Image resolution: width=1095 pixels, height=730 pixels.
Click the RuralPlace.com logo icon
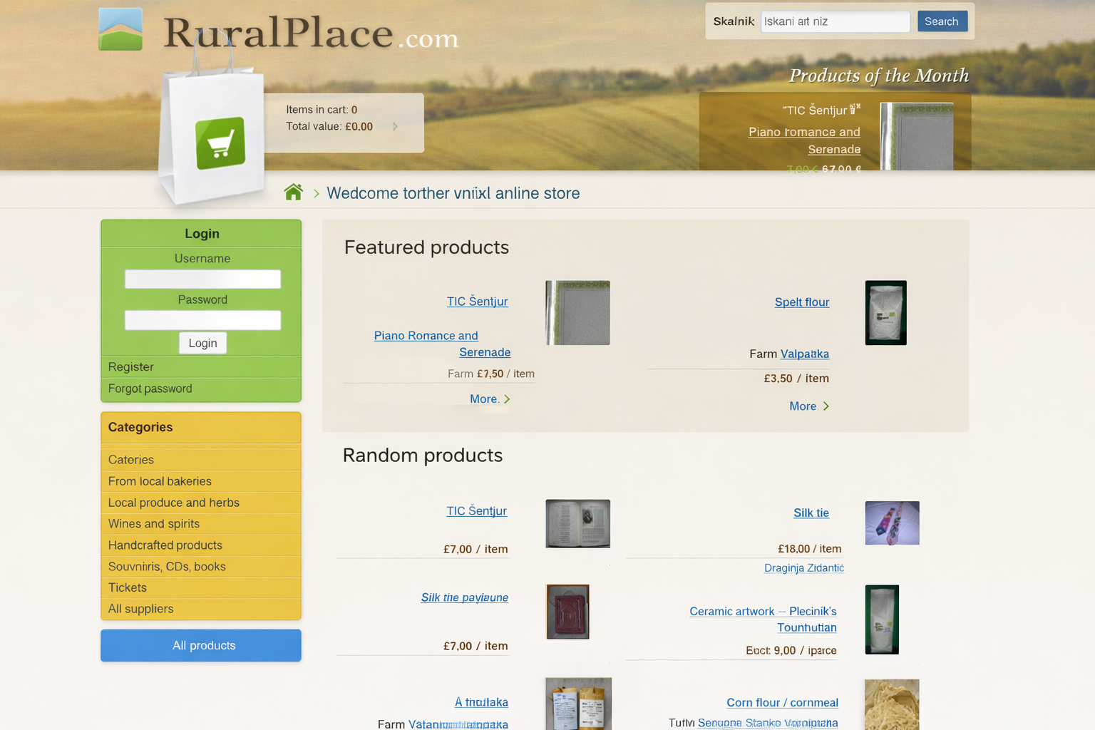pyautogui.click(x=120, y=29)
